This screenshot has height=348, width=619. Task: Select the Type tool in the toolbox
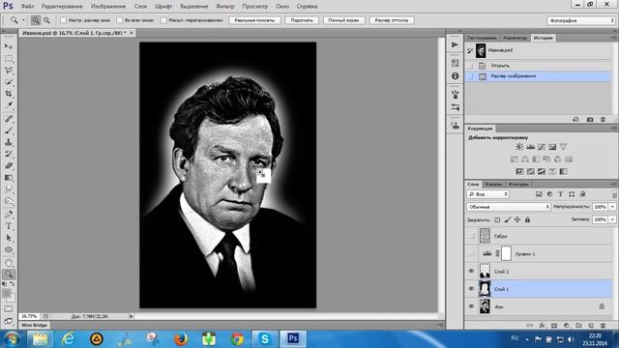(x=9, y=226)
